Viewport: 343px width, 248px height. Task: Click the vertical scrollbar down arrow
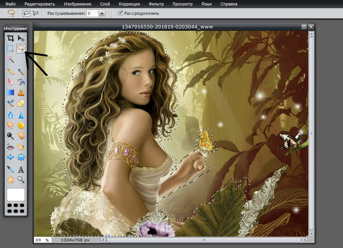[x=311, y=233]
